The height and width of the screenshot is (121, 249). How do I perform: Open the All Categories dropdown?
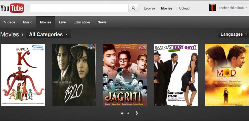point(48,35)
